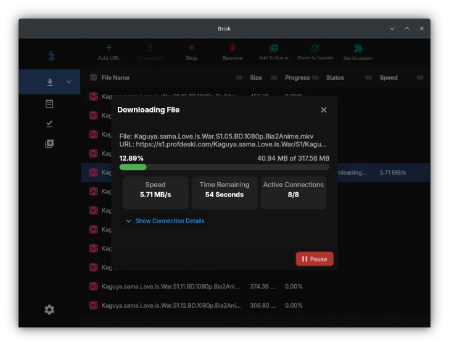The width and height of the screenshot is (449, 346).
Task: Close the Downloading File dialog
Action: 324,110
